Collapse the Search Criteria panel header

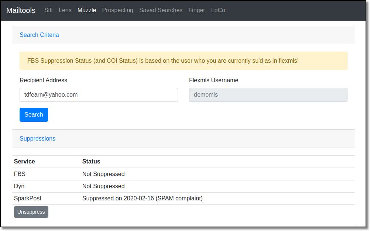39,35
